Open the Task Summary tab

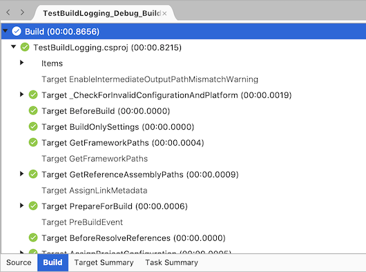pos(171,262)
